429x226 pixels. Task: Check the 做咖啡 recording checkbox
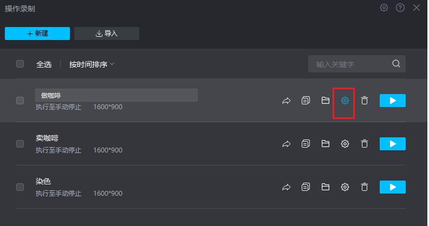(20, 101)
